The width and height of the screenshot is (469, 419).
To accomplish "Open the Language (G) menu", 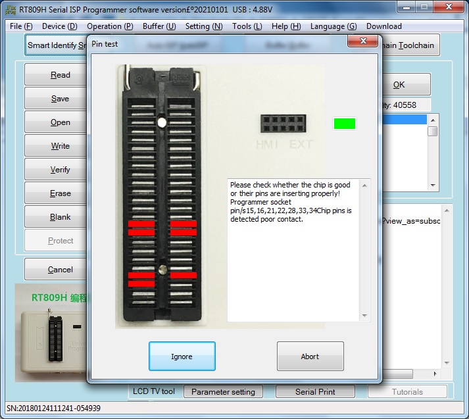I will 333,26.
